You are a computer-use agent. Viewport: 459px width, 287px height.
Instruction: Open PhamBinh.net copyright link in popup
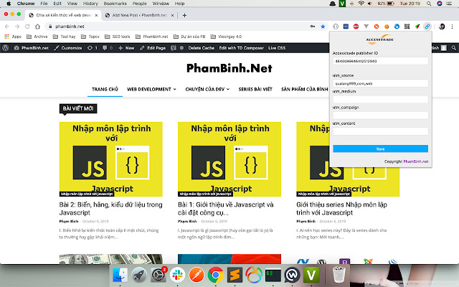416,161
